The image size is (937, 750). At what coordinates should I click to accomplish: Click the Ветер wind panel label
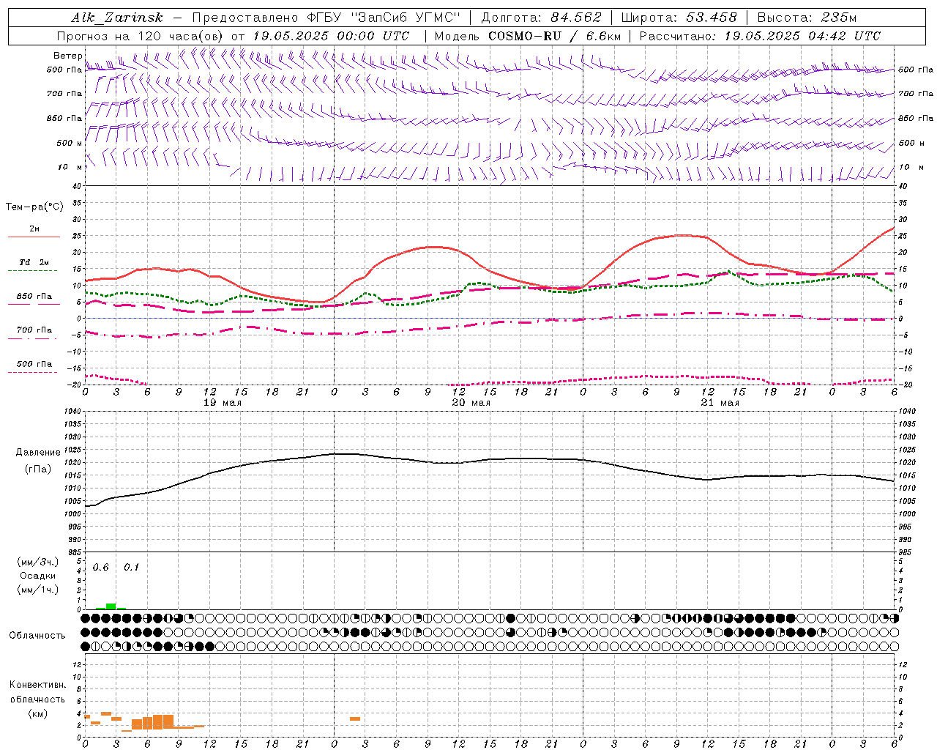[67, 56]
